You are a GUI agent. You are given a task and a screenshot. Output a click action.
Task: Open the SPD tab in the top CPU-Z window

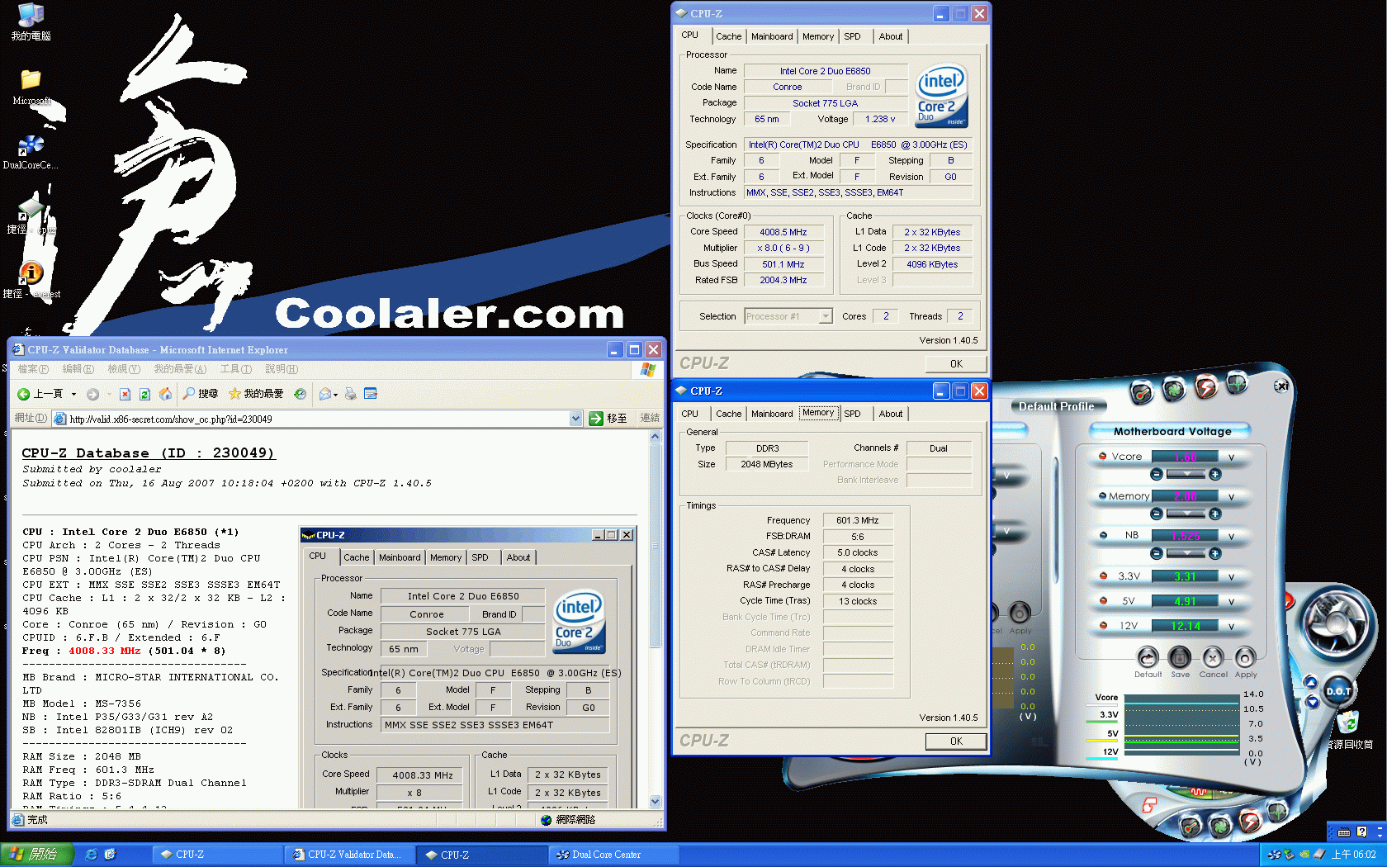[852, 36]
